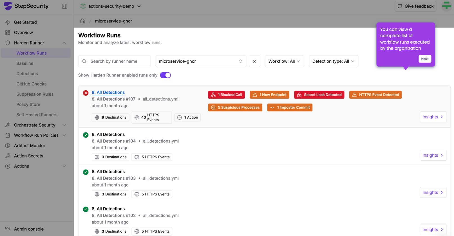Click the 1 Imposter Commit badge
454x236 pixels.
pyautogui.click(x=290, y=107)
